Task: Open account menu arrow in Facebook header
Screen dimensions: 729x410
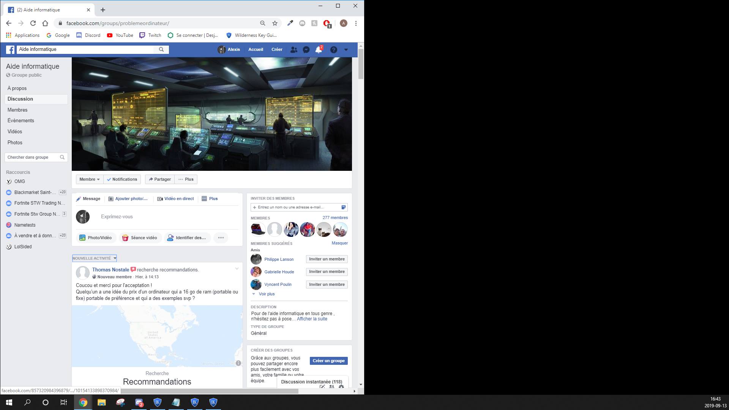Action: 346,50
